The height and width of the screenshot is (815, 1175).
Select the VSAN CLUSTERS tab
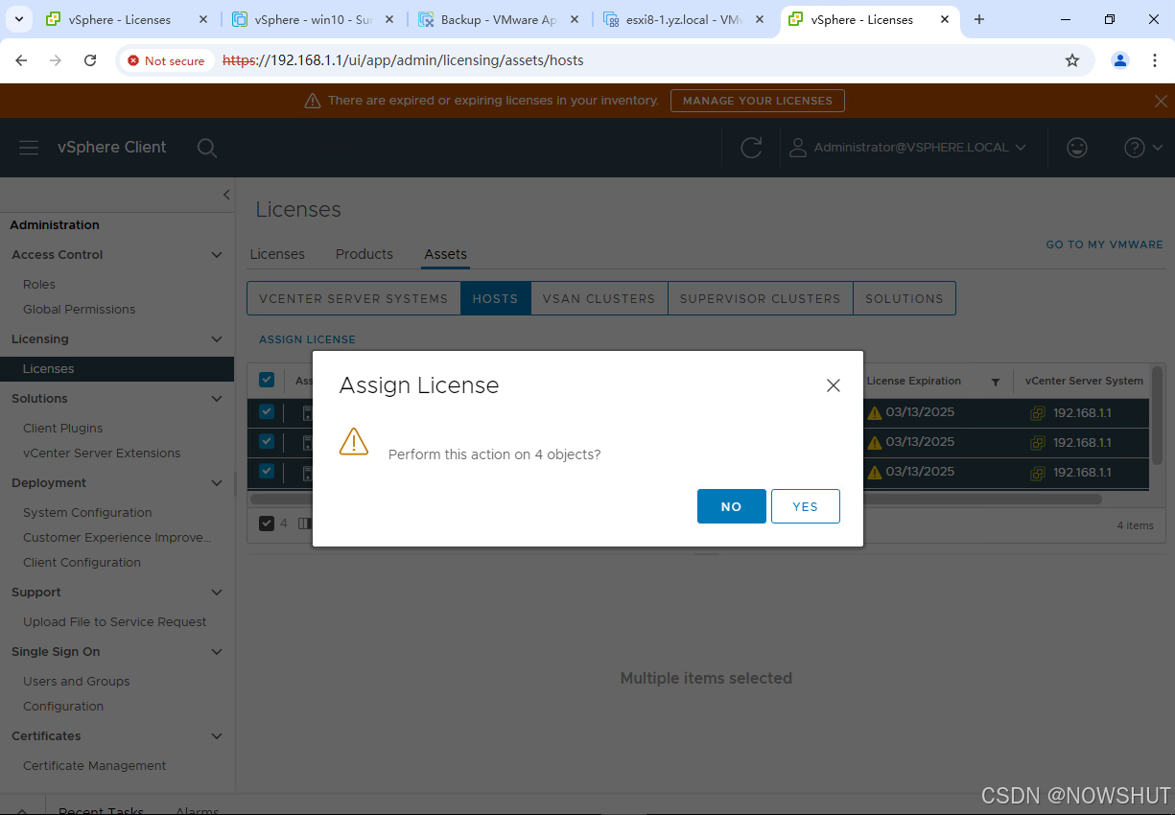[x=599, y=298]
